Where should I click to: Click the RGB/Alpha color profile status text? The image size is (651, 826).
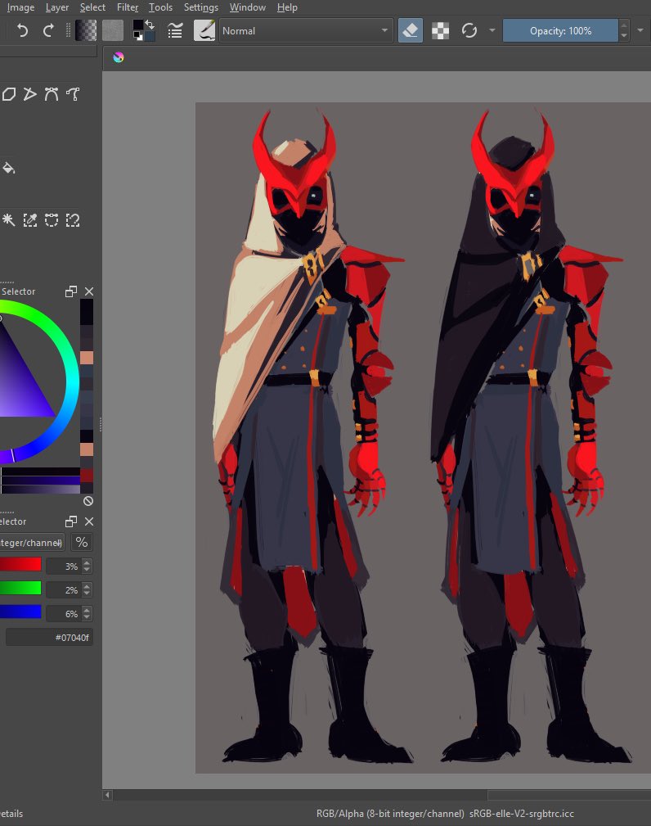[445, 814]
